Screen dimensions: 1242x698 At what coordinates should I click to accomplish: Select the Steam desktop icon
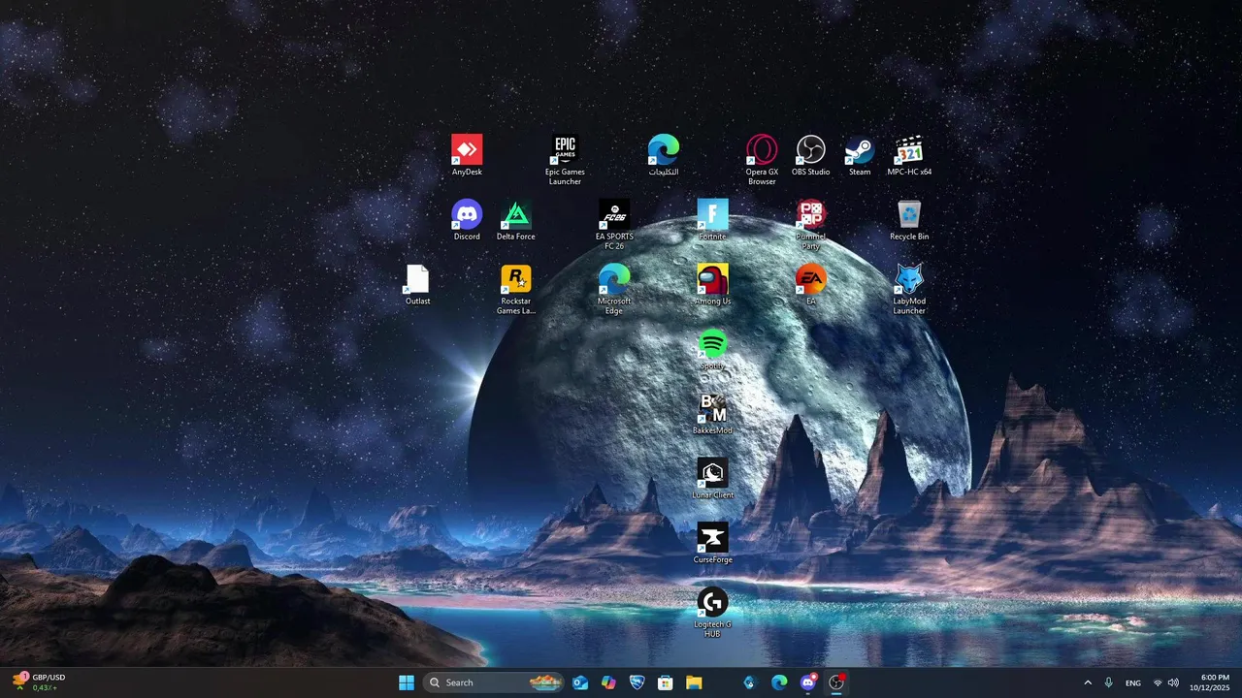860,155
